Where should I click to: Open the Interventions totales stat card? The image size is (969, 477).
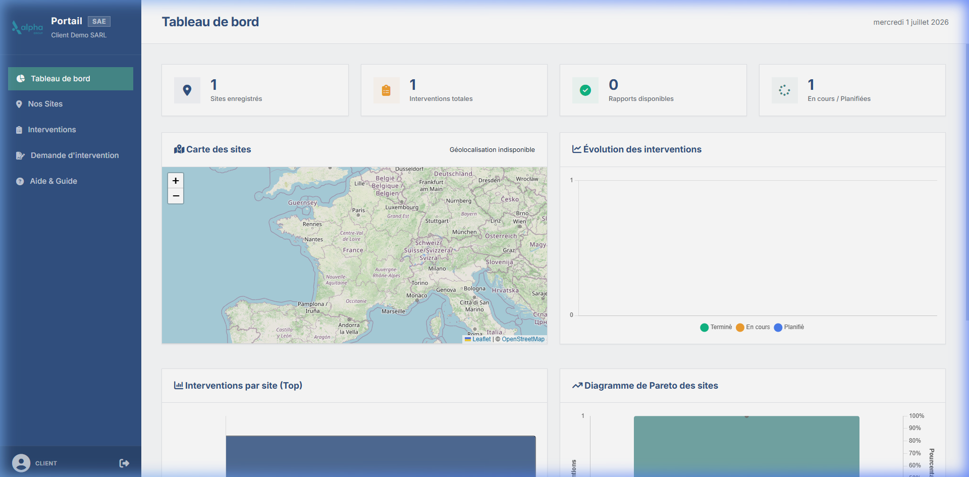point(454,90)
